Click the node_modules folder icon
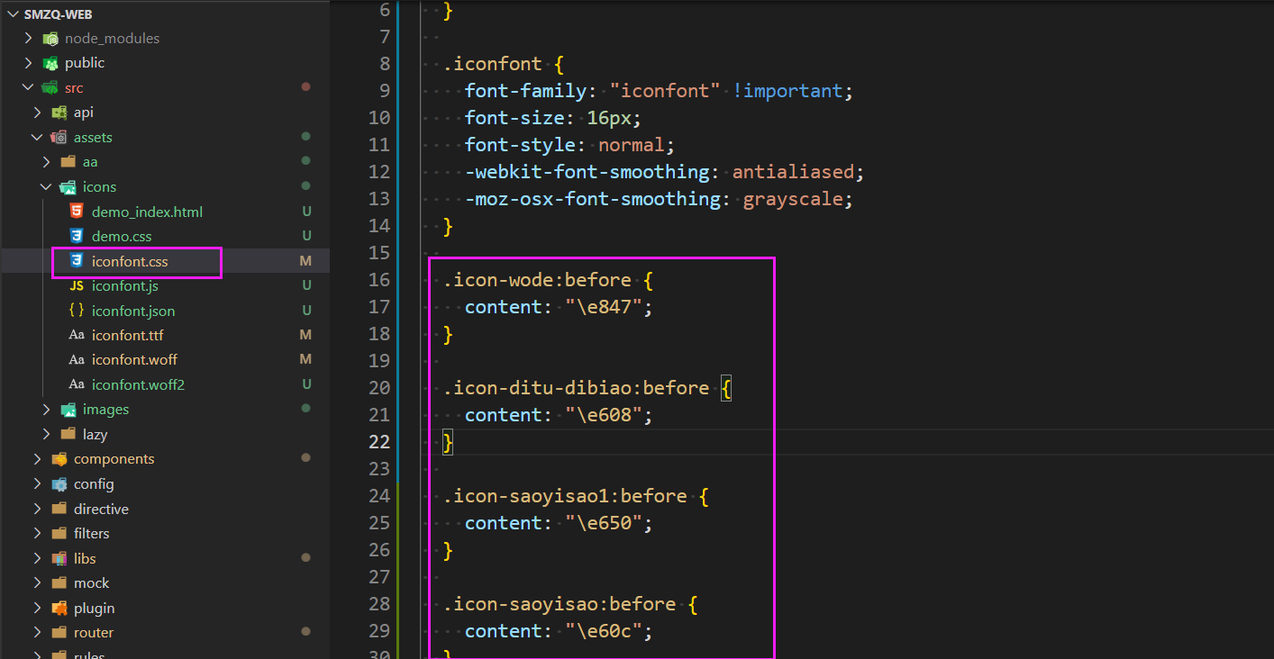Screen dimensions: 1274x659 tap(50, 39)
